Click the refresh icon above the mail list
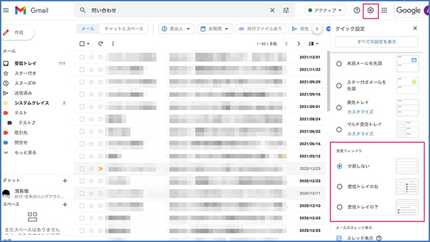 100,44
